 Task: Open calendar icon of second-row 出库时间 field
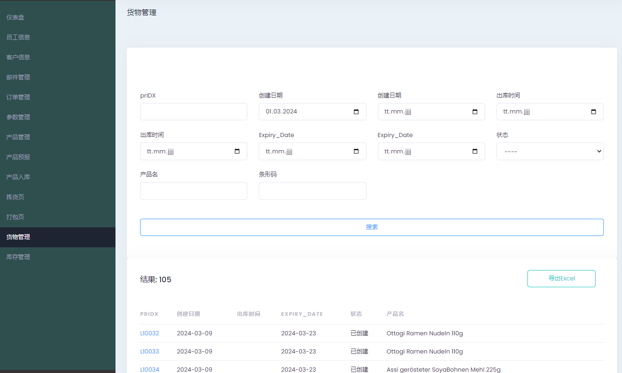pyautogui.click(x=237, y=152)
